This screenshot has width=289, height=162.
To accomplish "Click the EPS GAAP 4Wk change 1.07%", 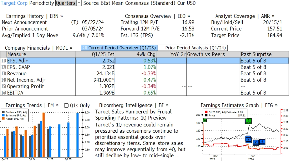I will 150,67.
